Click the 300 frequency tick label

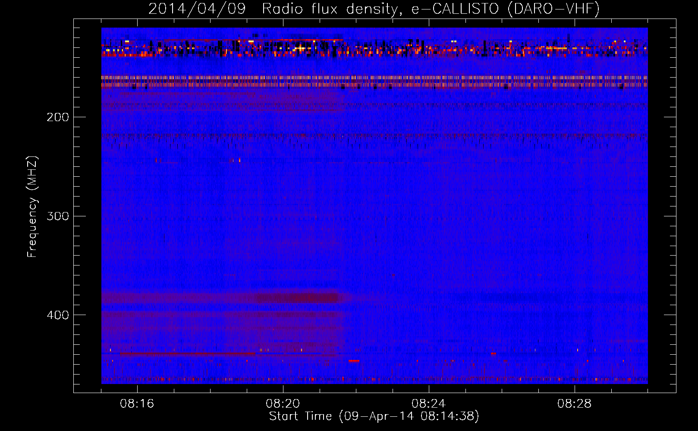tap(58, 216)
